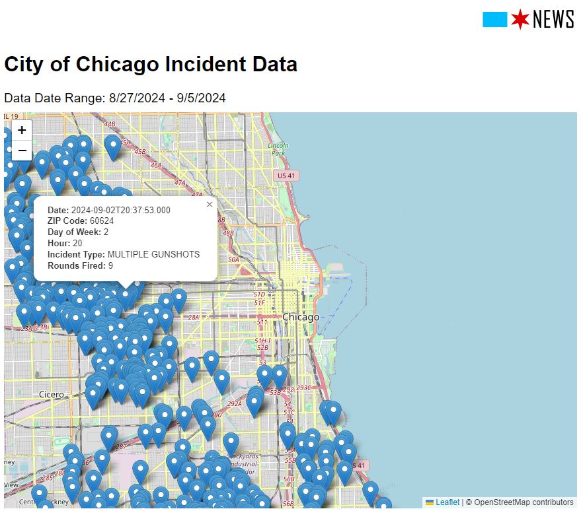Image resolution: width=581 pixels, height=511 pixels.
Task: Select the marker inside the Stockyards Industrial Corridor
Action: tap(232, 439)
